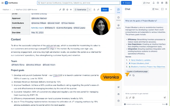Viewport: 170px width, 106px height.
Task: Select the Chat tab in the side rail
Action: (119, 11)
